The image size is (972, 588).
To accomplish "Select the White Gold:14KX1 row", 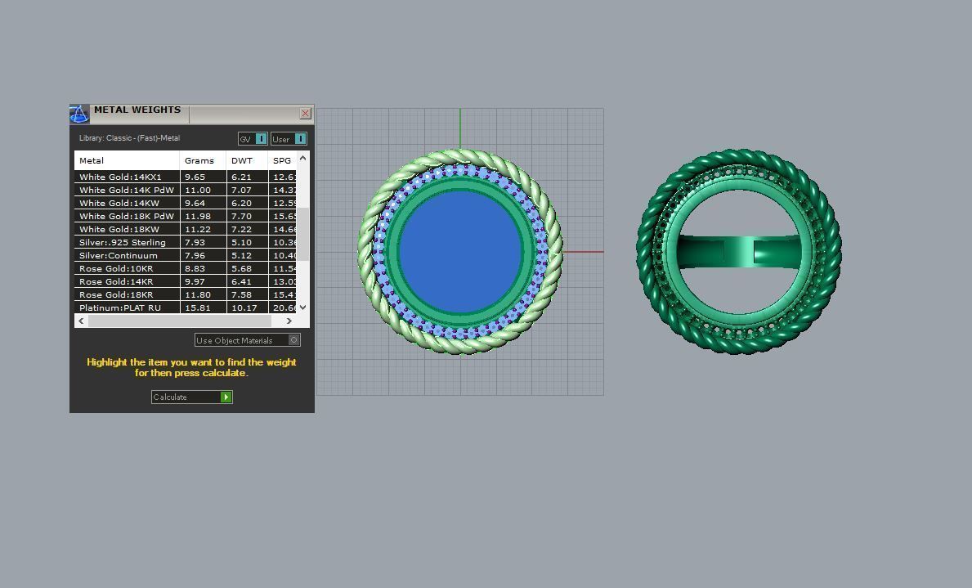I will 186,177.
